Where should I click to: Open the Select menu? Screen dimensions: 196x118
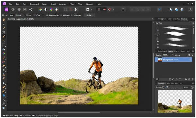tap(53, 4)
